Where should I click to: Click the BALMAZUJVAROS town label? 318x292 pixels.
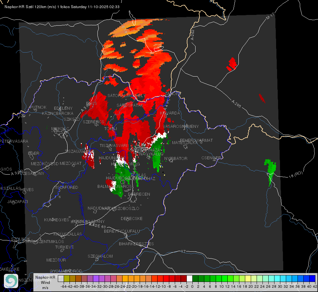[x=115, y=187]
